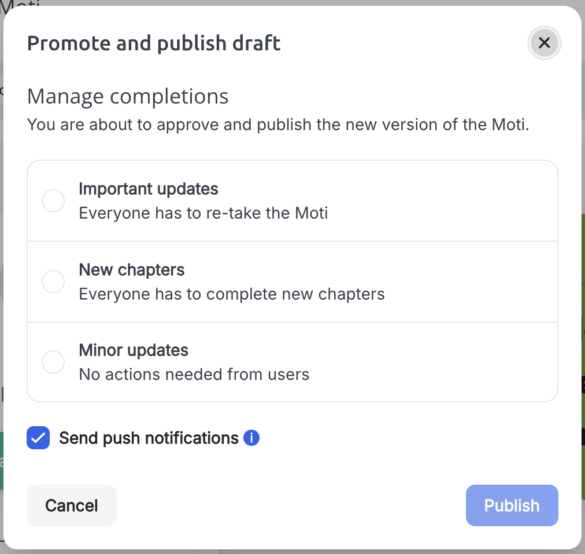This screenshot has width=585, height=554.
Task: Click the approve and publish explanatory sentence
Action: point(278,125)
